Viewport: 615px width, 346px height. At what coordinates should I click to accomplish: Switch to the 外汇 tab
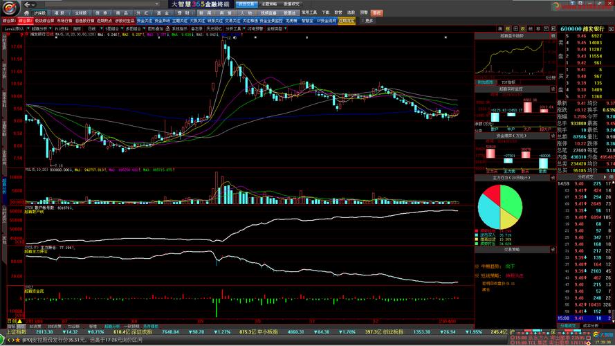pos(143,13)
